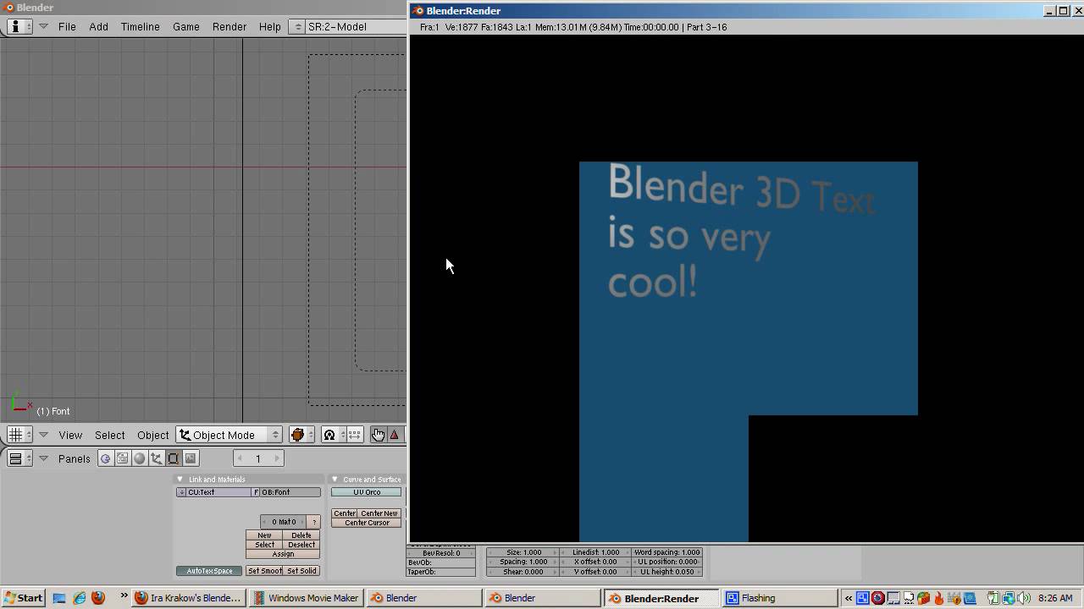Click the CU:Text name field
Screen dimensions: 1084x609
[219, 492]
